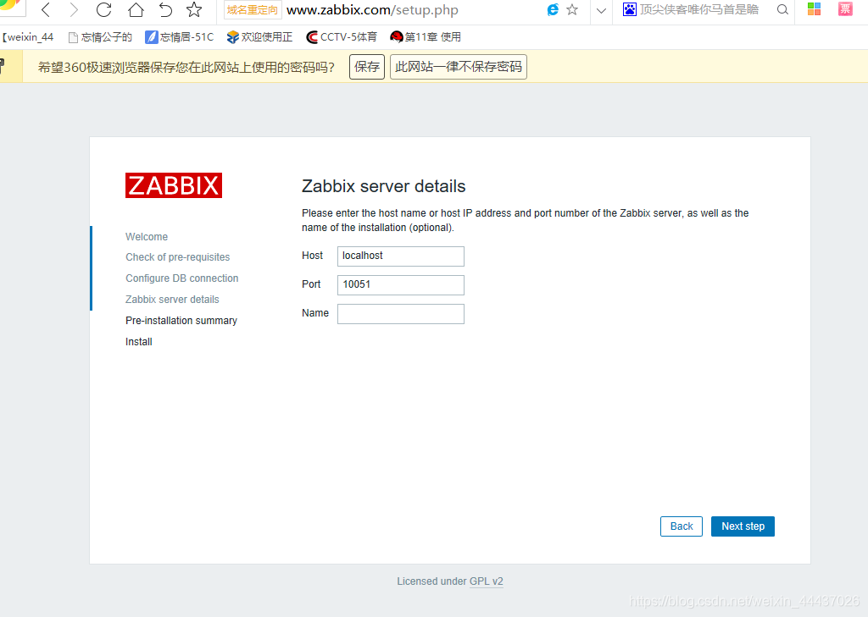Image resolution: width=868 pixels, height=617 pixels.
Task: Click the star icon inside address bar
Action: [x=572, y=9]
